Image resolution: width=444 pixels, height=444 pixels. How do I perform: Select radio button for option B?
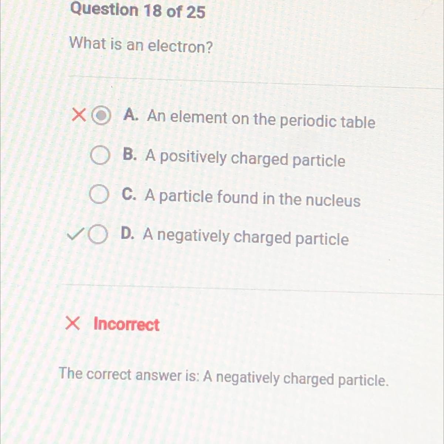100,156
